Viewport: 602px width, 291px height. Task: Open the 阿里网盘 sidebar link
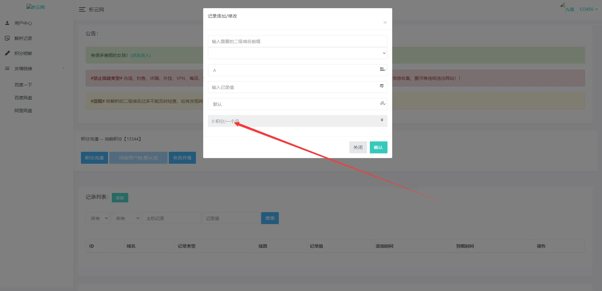(23, 111)
